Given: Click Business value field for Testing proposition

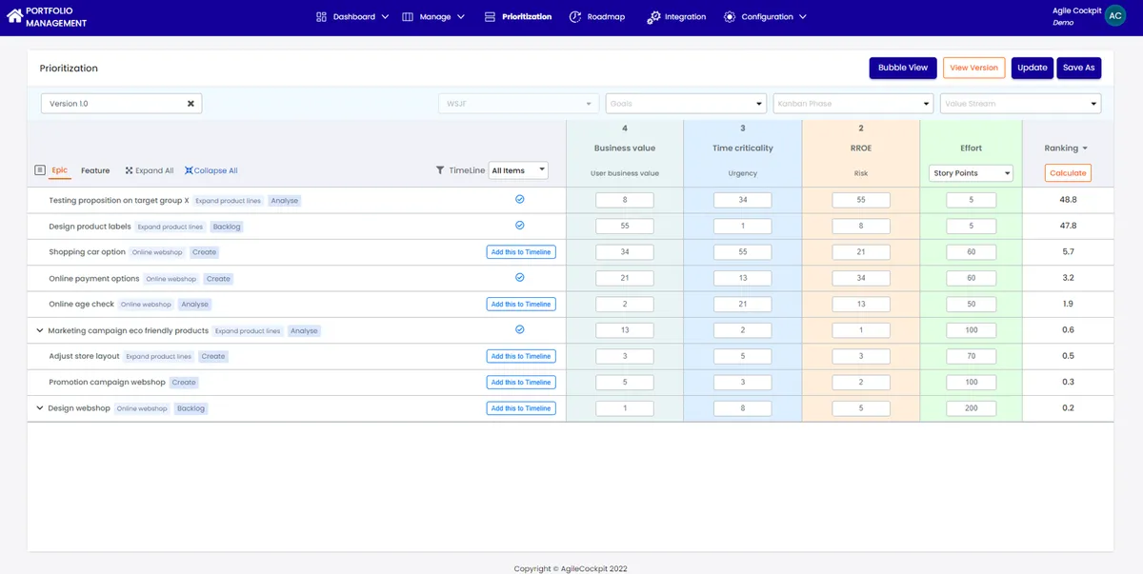Looking at the screenshot, I should (625, 200).
